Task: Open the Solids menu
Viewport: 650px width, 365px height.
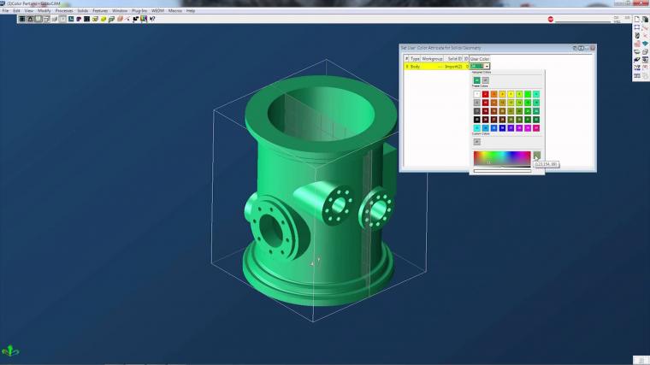Action: point(83,11)
